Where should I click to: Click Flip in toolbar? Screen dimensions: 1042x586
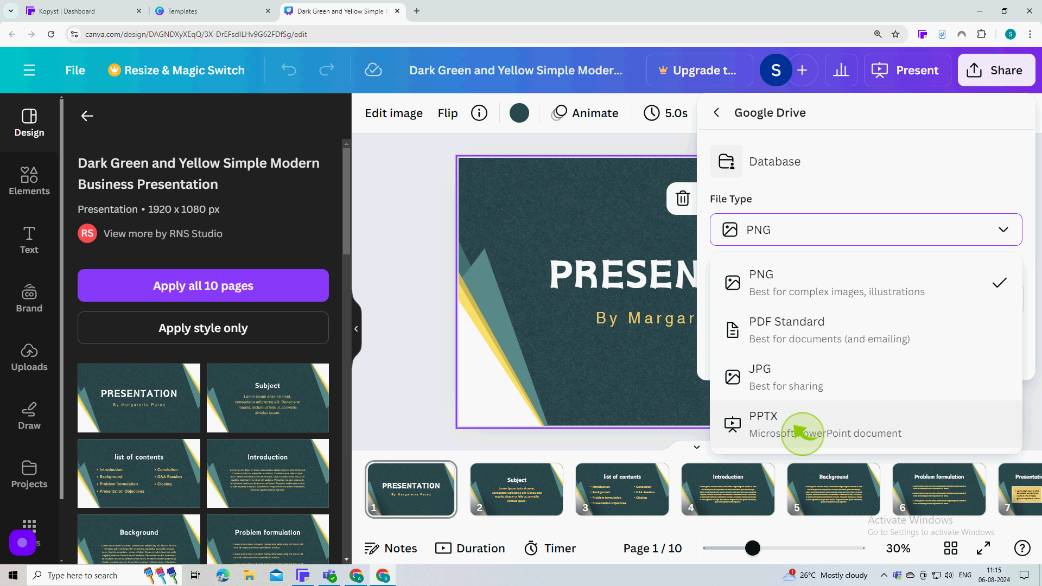(x=448, y=113)
